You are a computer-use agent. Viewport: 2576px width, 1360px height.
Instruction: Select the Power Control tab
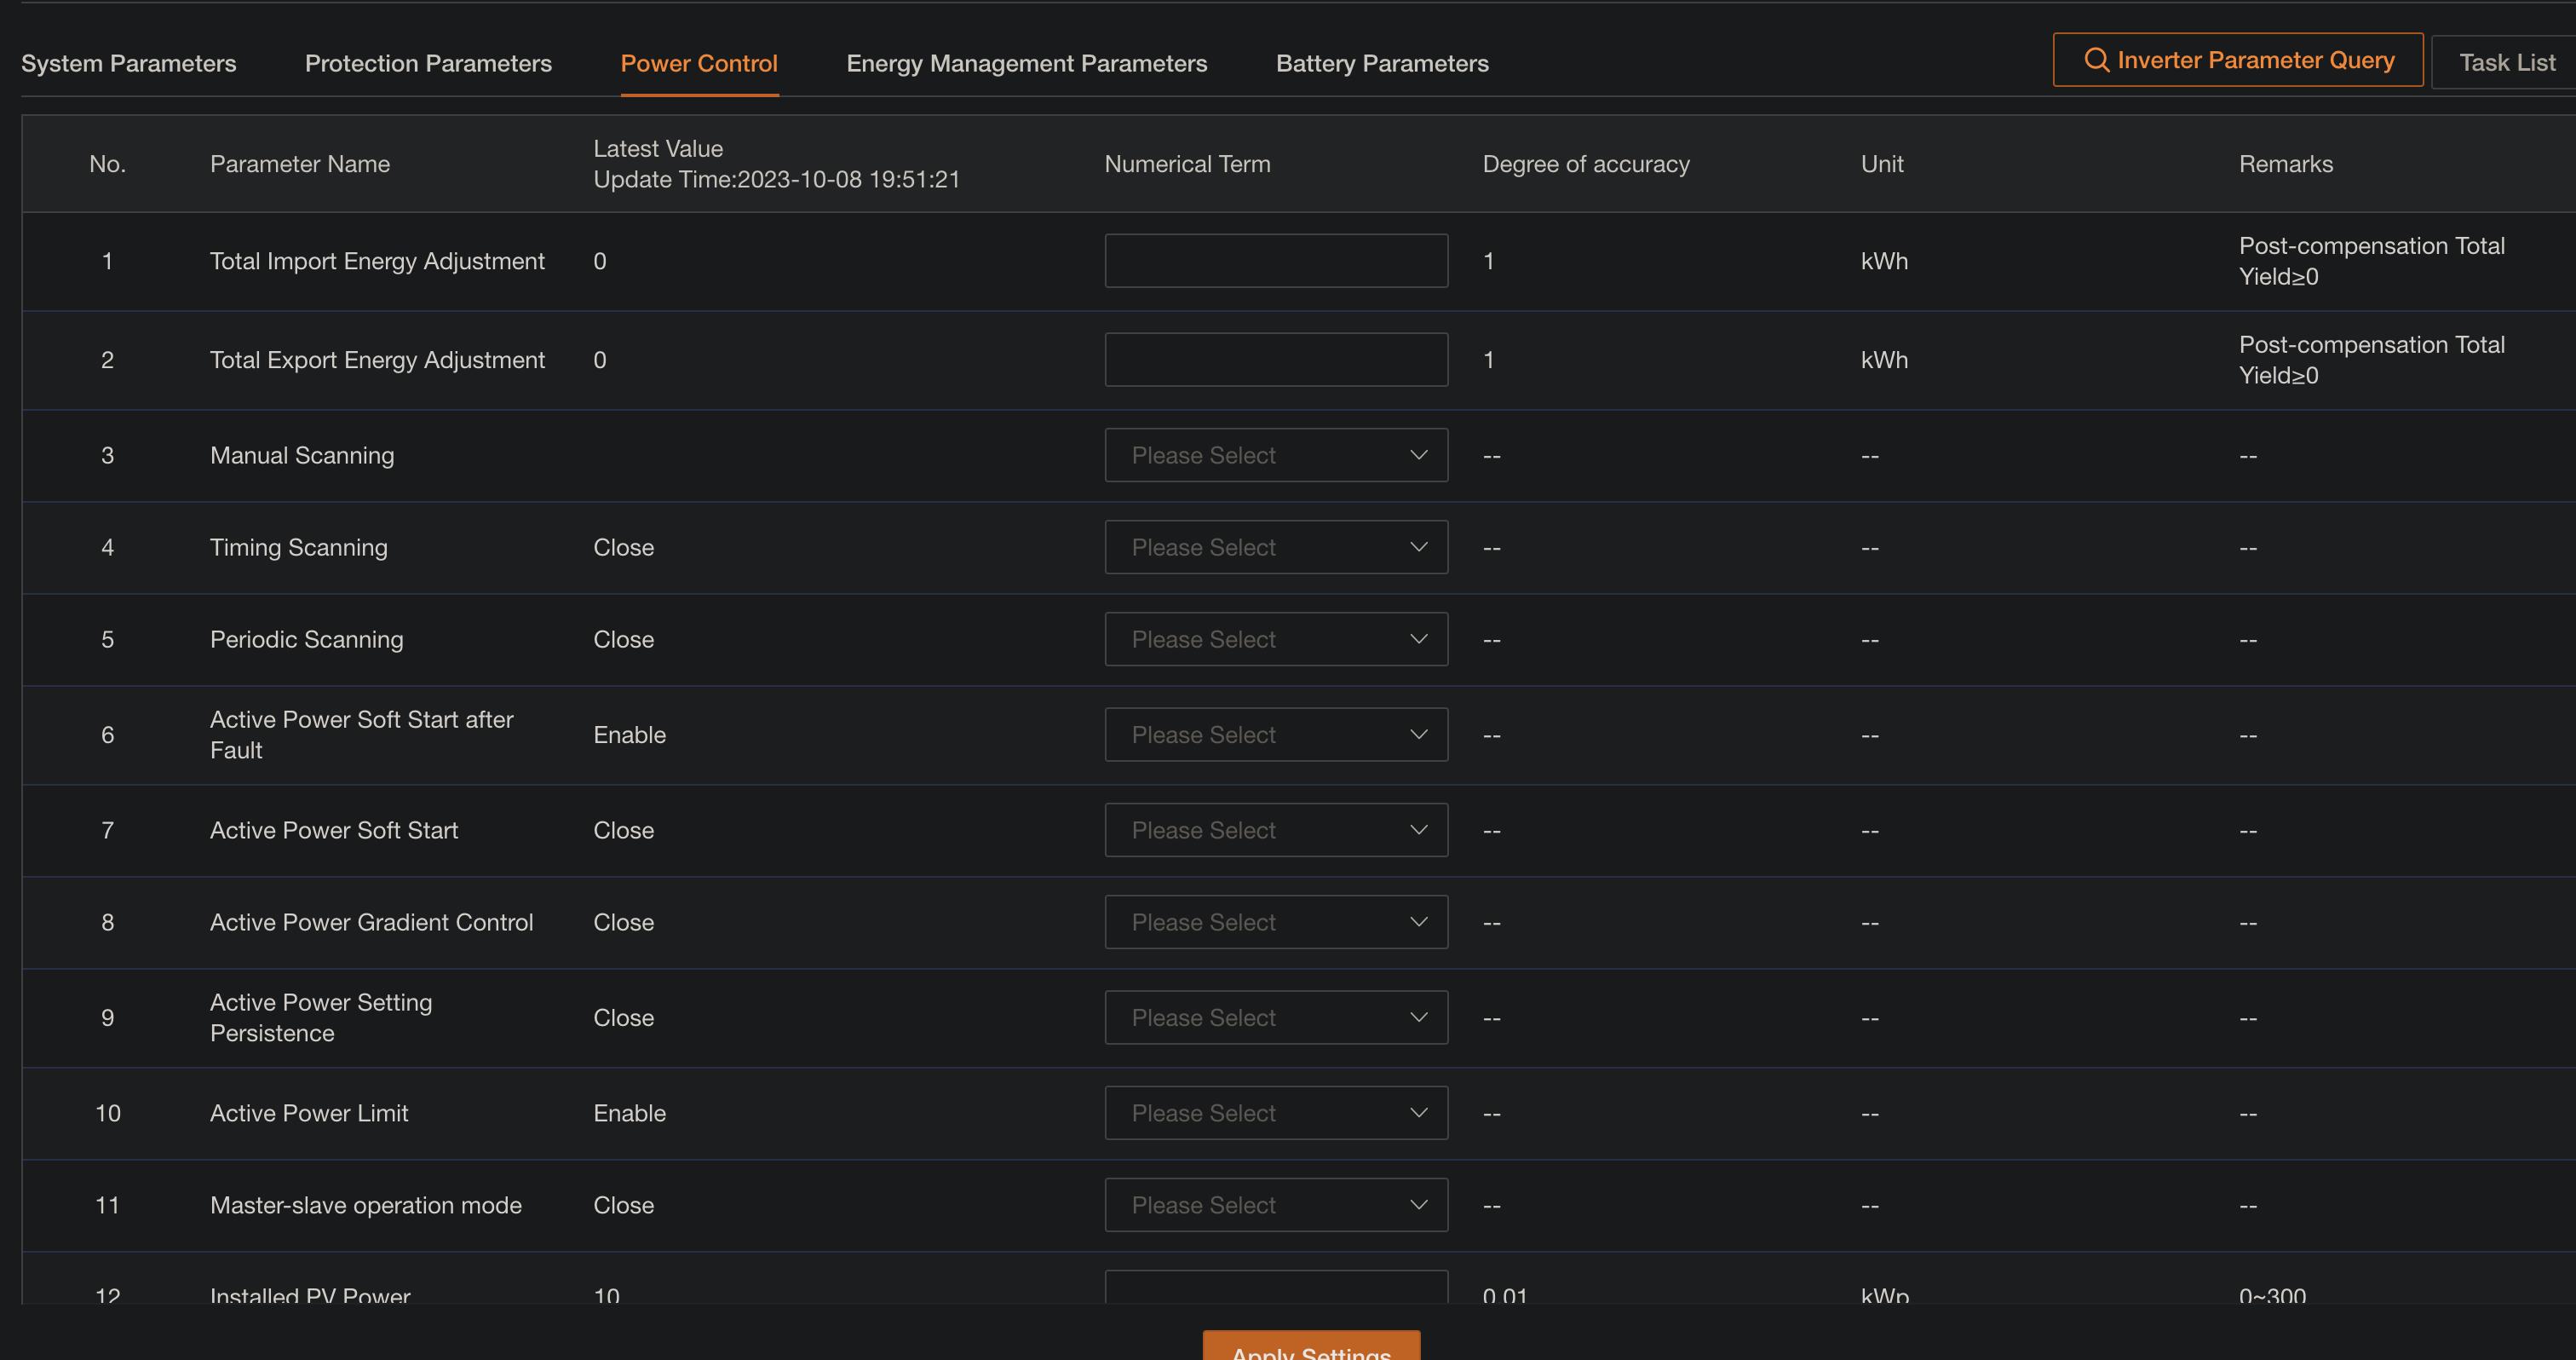click(x=699, y=62)
